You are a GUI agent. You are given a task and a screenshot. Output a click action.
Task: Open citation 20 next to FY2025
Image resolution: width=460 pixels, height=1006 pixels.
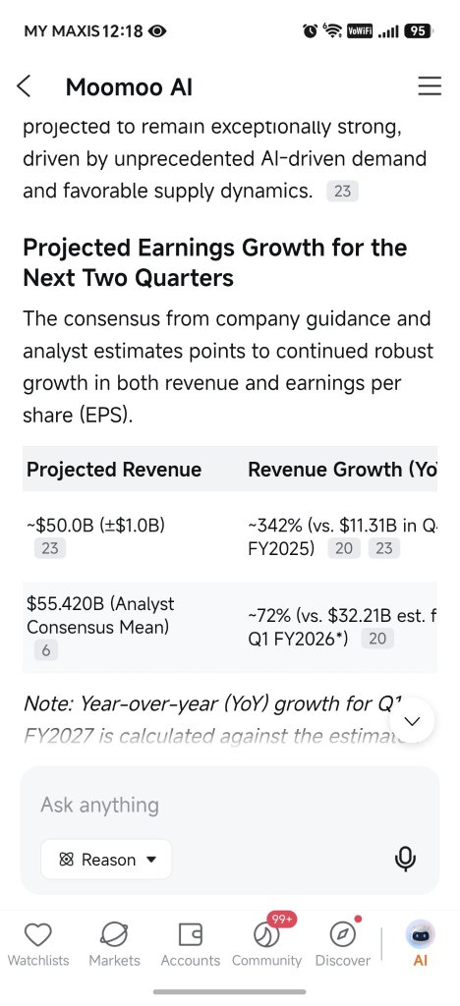click(x=344, y=548)
